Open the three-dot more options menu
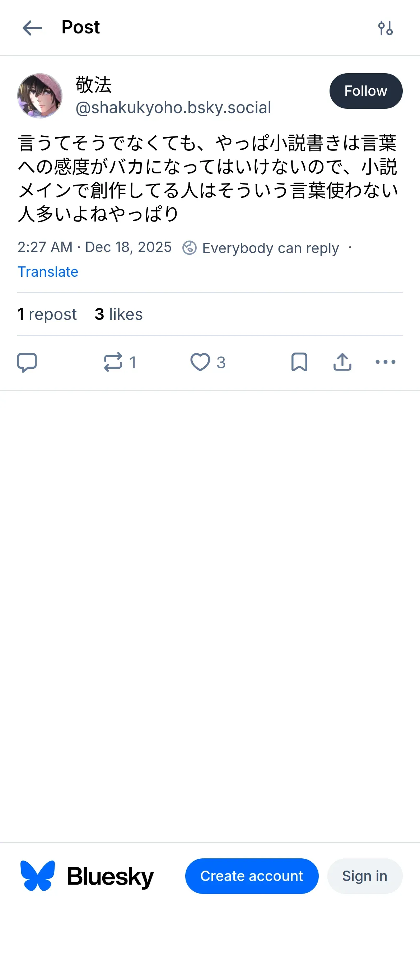420x965 pixels. coord(385,362)
